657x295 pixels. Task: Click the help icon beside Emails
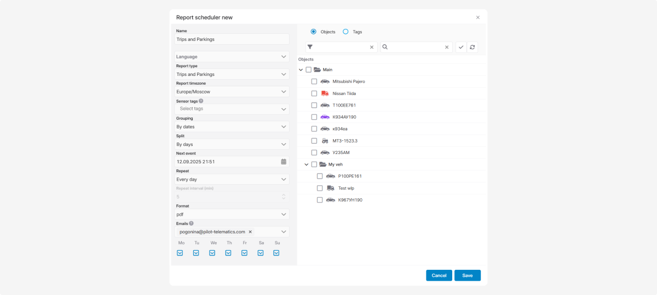coord(191,223)
